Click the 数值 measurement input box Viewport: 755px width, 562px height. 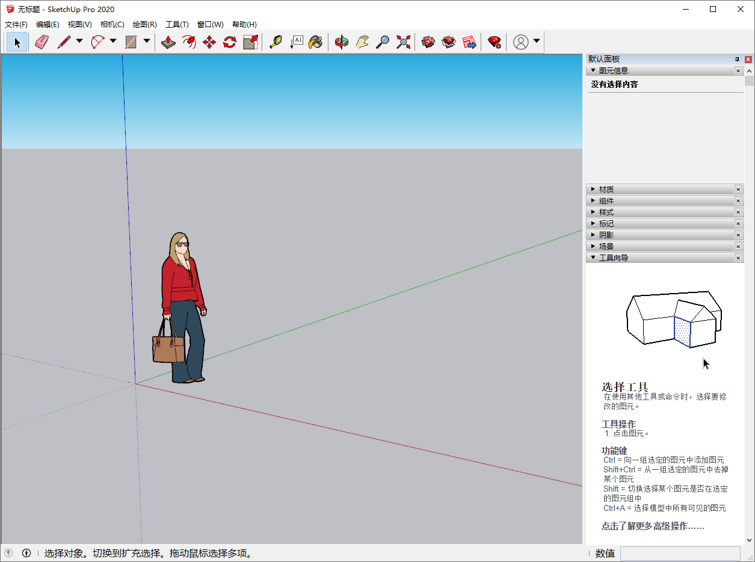(x=680, y=554)
